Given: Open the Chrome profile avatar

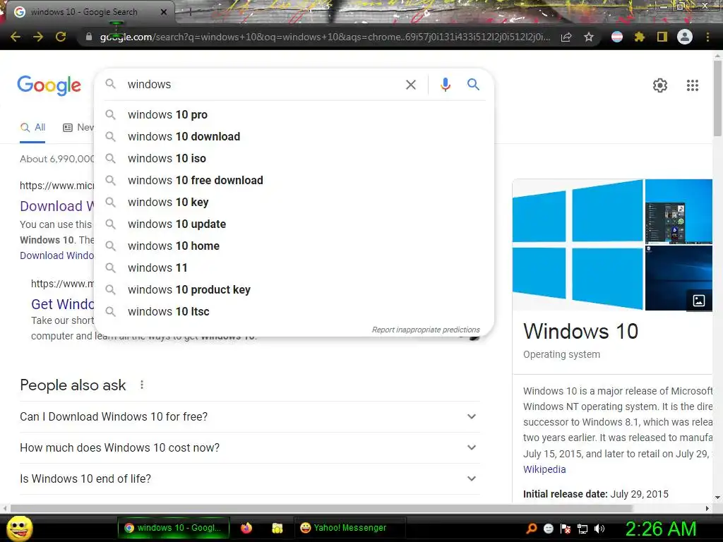Looking at the screenshot, I should pos(685,37).
